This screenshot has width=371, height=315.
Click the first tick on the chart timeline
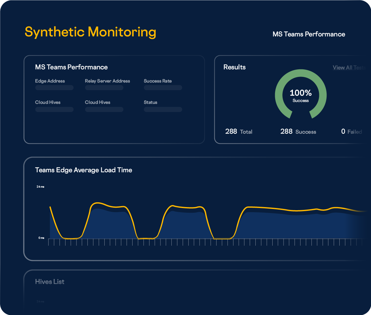tap(49, 242)
